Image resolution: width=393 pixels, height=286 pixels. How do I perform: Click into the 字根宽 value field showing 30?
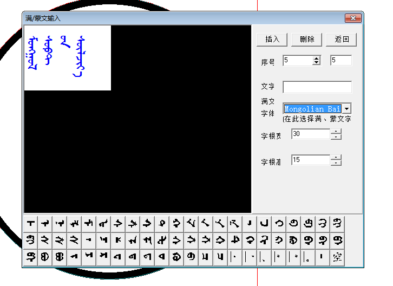click(310, 134)
